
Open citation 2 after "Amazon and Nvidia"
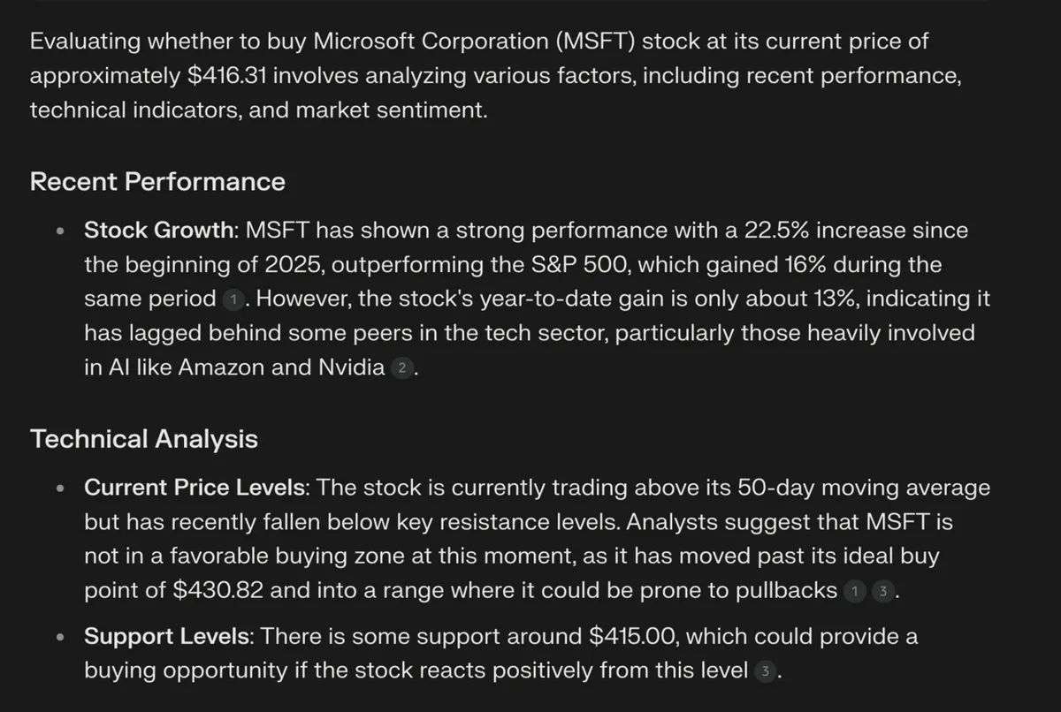(x=401, y=369)
